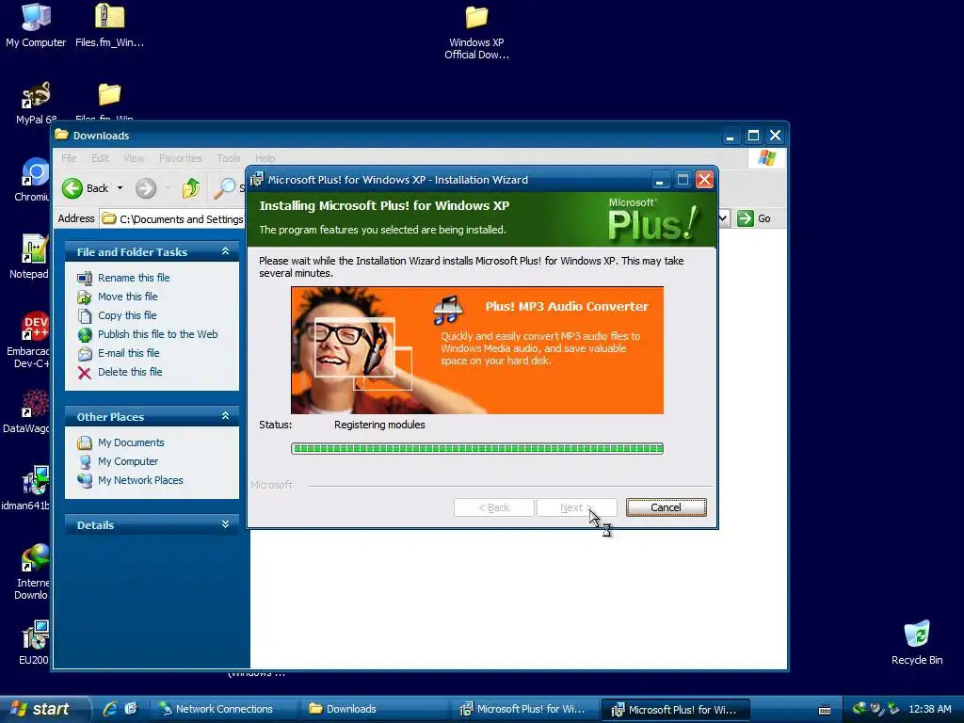The height and width of the screenshot is (723, 964).
Task: Click Publish this file globe icon
Action: coord(84,334)
